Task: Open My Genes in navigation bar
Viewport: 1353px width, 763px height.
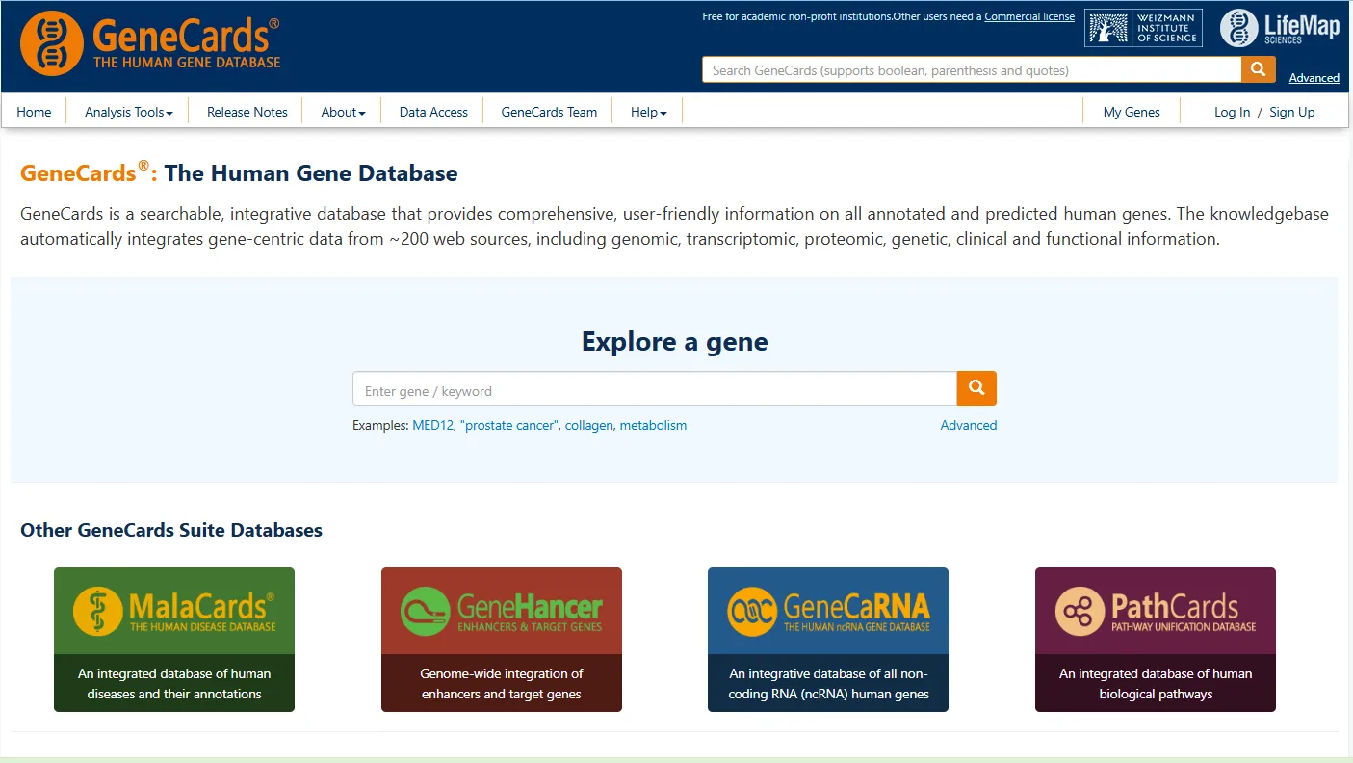Action: 1132,112
